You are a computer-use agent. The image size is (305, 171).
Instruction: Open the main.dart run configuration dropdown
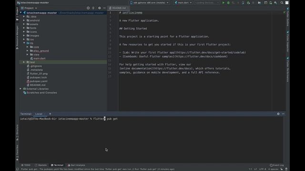coord(183,3)
